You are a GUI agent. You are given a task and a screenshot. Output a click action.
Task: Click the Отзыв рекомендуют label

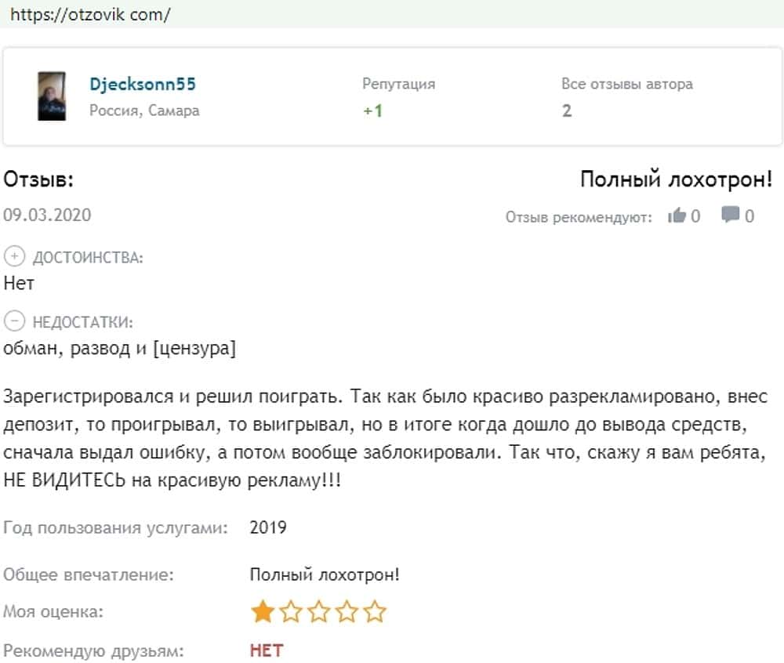coord(579,217)
